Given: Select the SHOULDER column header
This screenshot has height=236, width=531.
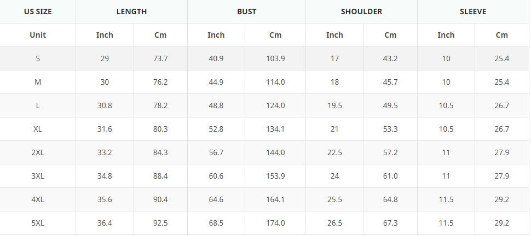Looking at the screenshot, I should 361,11.
